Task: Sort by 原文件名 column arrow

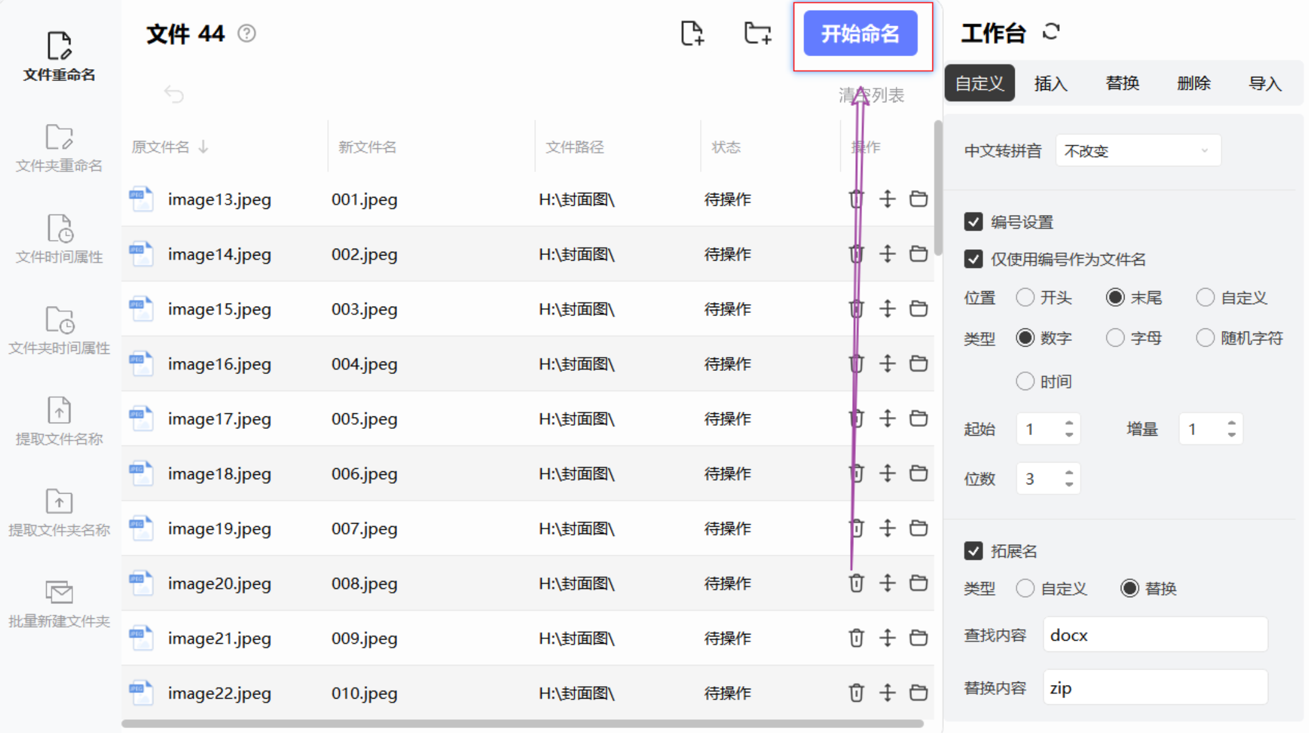Action: click(203, 147)
